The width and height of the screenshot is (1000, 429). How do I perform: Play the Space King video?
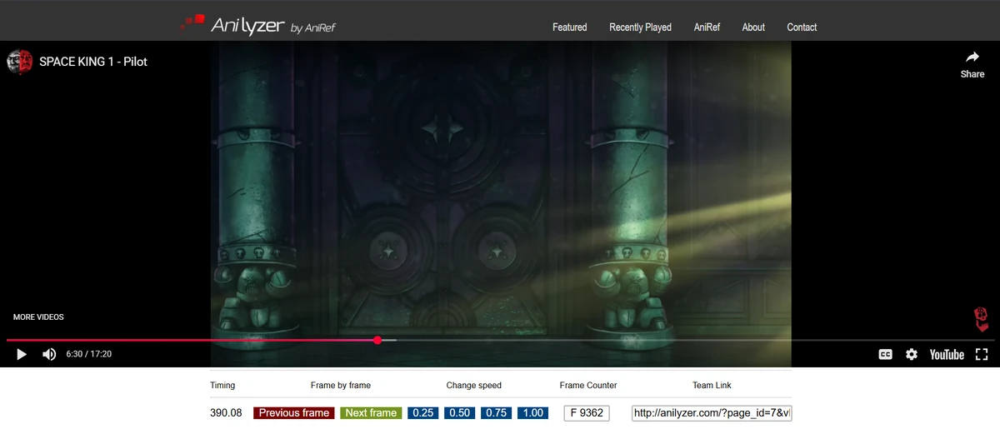22,354
